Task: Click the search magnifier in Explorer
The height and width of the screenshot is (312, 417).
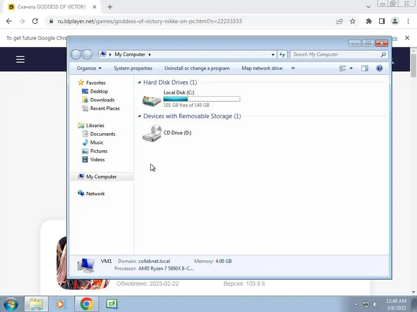Action: [383, 54]
